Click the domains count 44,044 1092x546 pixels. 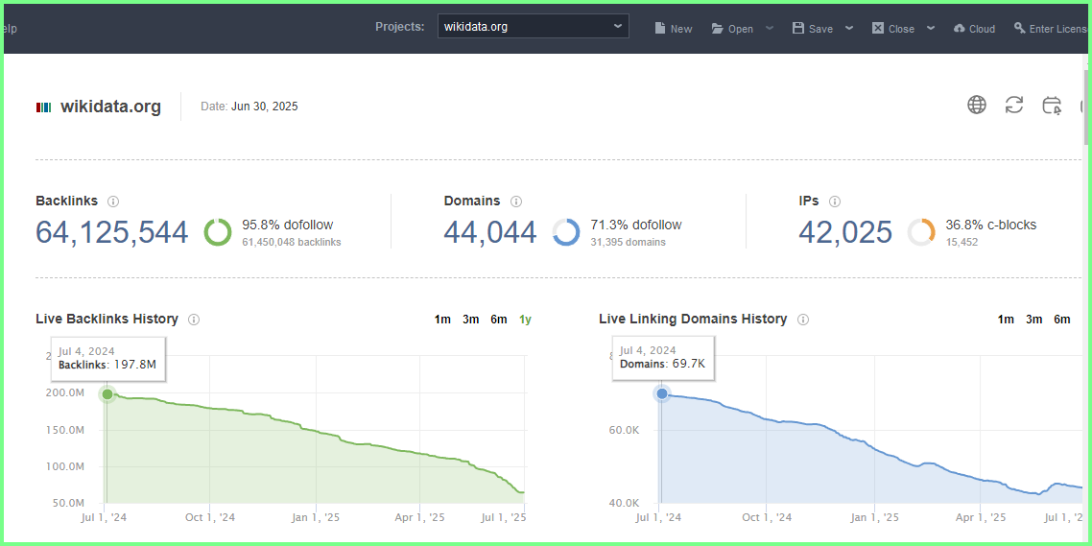[x=490, y=232]
